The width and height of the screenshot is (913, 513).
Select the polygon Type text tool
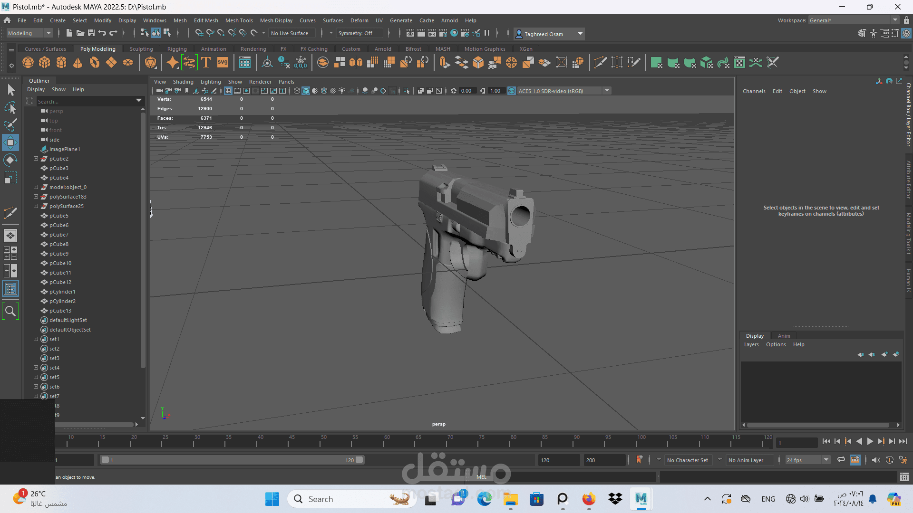[x=206, y=63]
